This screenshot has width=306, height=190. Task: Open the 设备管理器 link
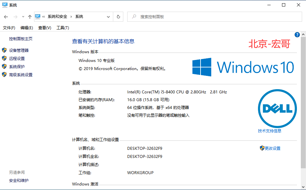coord(19,50)
